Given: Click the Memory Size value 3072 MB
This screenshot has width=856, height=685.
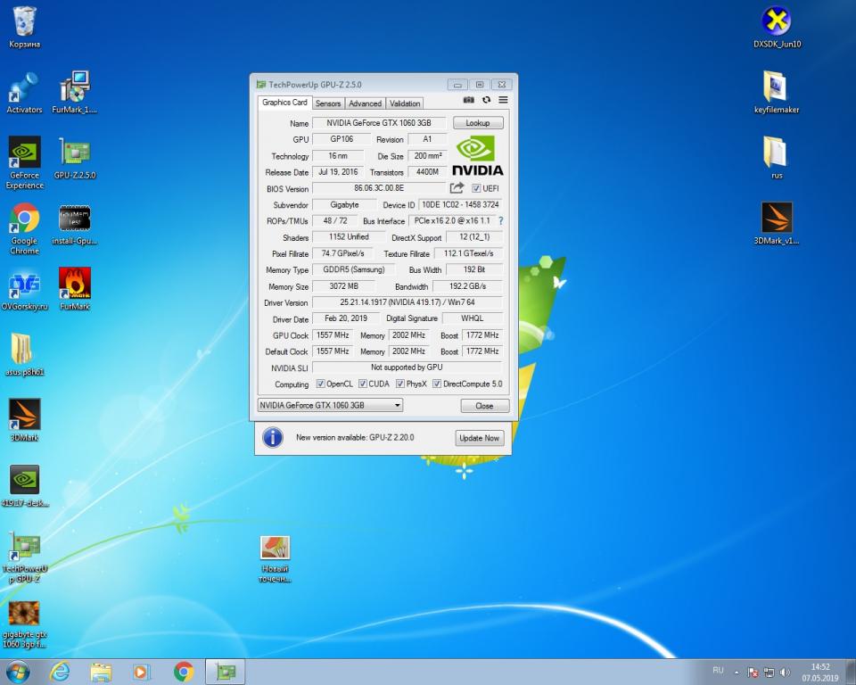Looking at the screenshot, I should (343, 286).
